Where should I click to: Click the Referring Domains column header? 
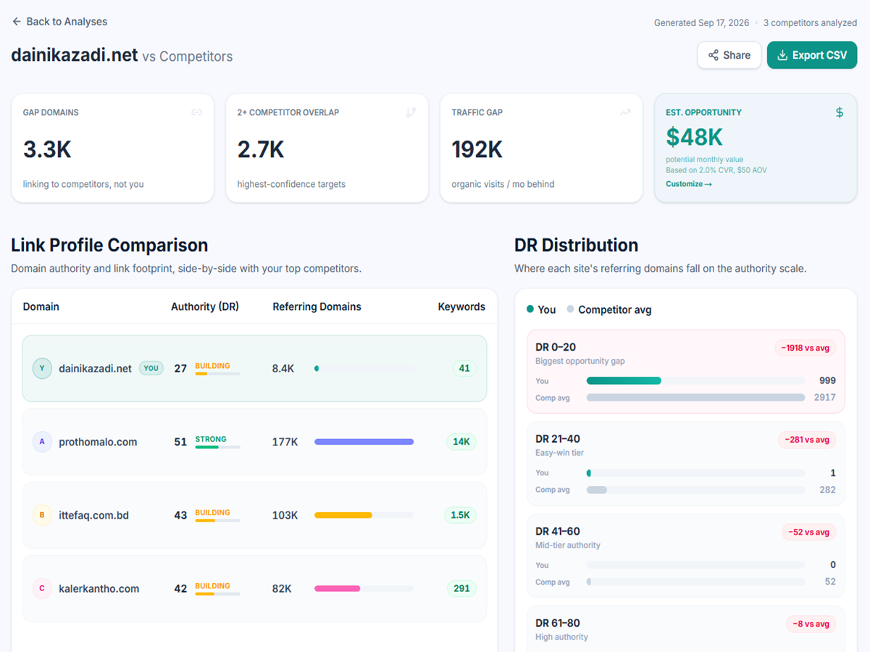pyautogui.click(x=317, y=306)
